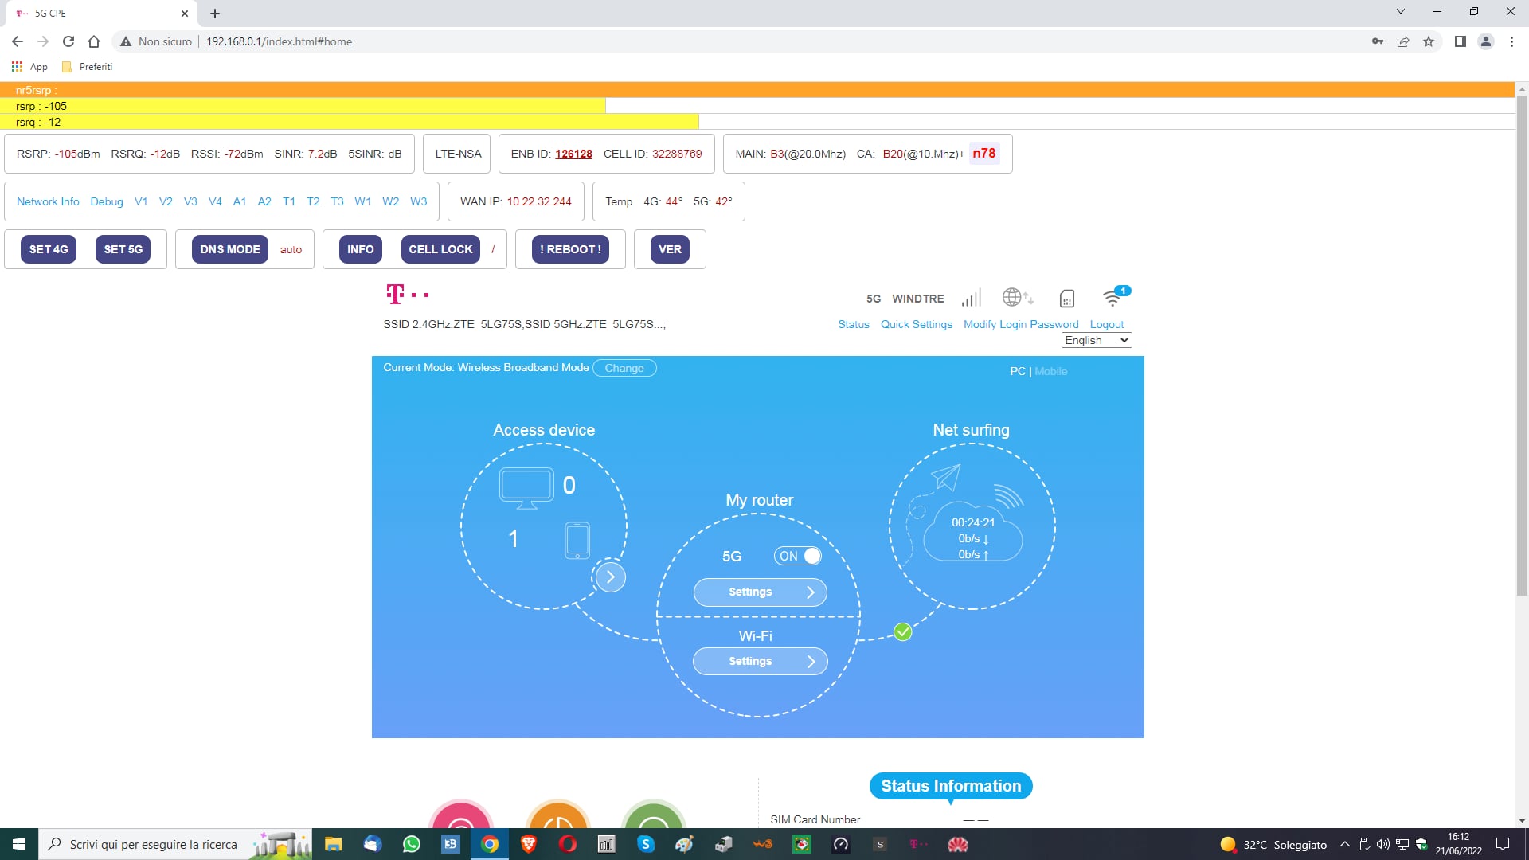Bookmark this page with star icon
This screenshot has height=860, width=1529.
coord(1429,41)
